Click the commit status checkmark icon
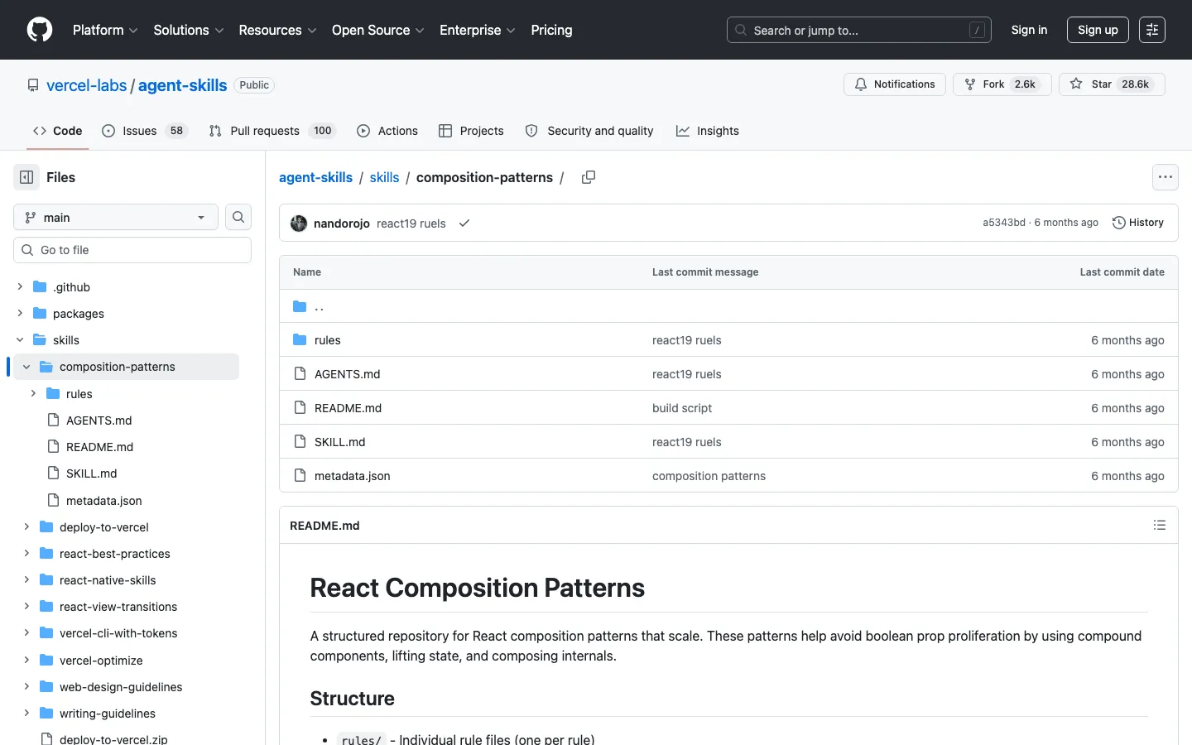This screenshot has height=745, width=1192. click(x=464, y=223)
